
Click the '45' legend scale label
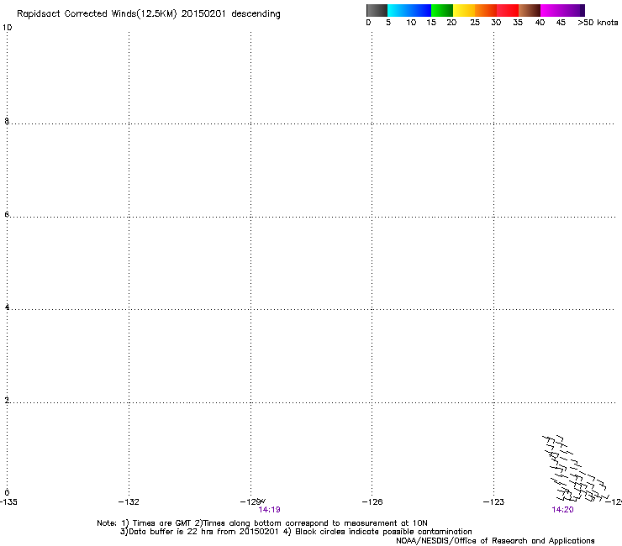click(x=561, y=23)
